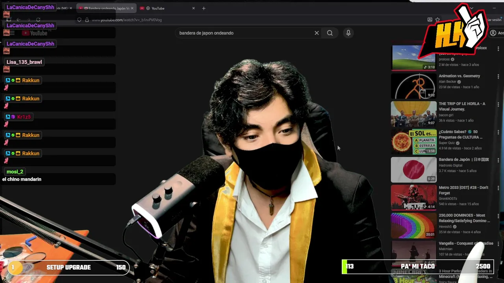This screenshot has height=283, width=504.
Task: Open options menu for 'Animation vs. Geometry'
Action: 498,76
